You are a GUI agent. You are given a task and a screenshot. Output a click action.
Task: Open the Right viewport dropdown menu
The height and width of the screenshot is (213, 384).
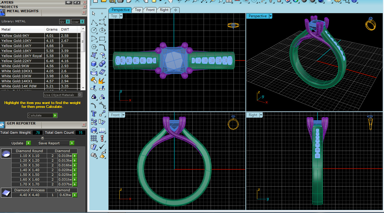point(261,115)
